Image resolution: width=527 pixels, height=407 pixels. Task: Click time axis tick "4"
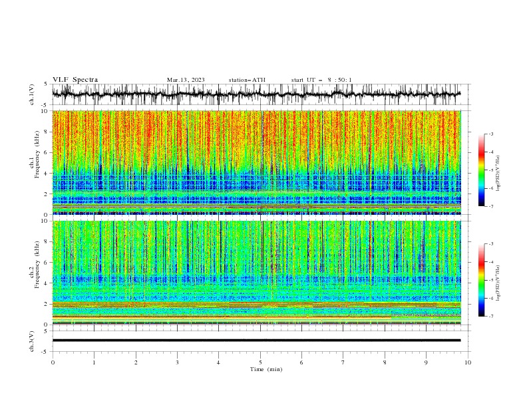pyautogui.click(x=218, y=362)
